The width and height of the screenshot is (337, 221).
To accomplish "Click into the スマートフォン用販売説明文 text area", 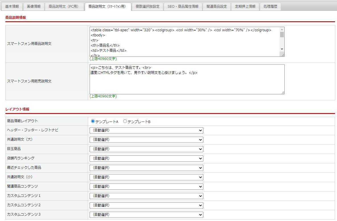I will point(187,82).
